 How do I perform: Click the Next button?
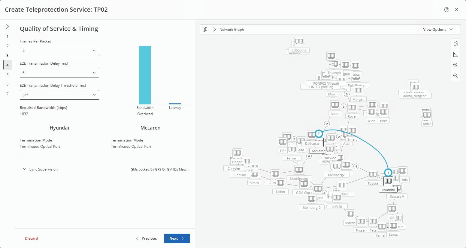[177, 238]
